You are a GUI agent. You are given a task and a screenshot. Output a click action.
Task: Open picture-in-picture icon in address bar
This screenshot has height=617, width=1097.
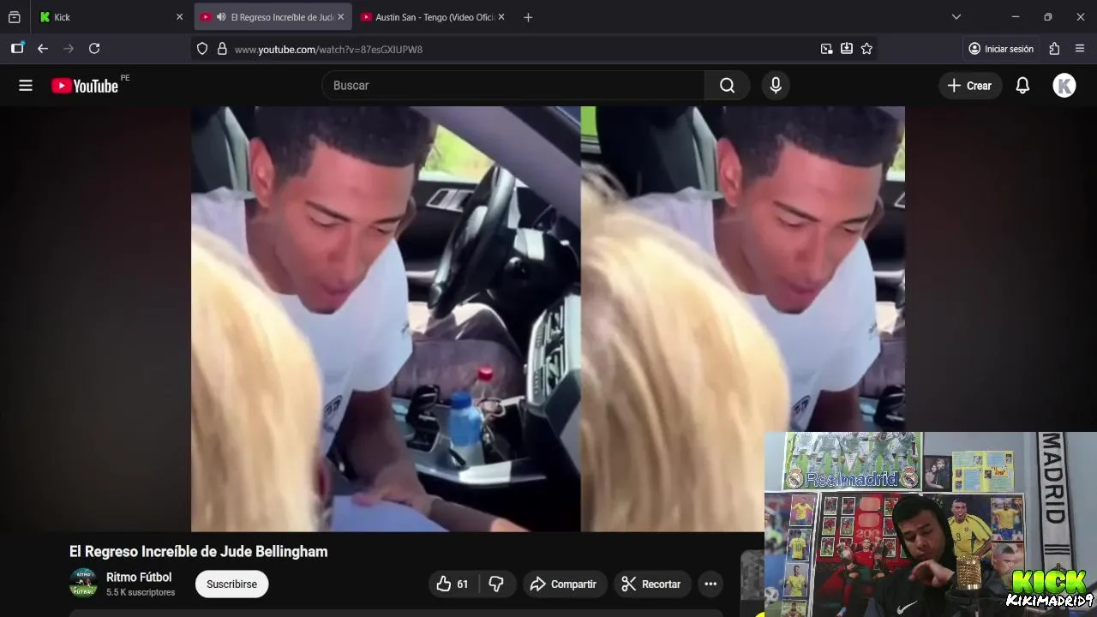point(826,49)
